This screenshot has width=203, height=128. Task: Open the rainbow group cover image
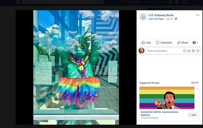click(x=167, y=98)
